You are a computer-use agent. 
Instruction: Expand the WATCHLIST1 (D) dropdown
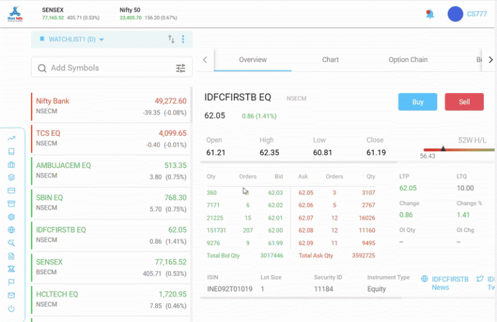click(71, 39)
